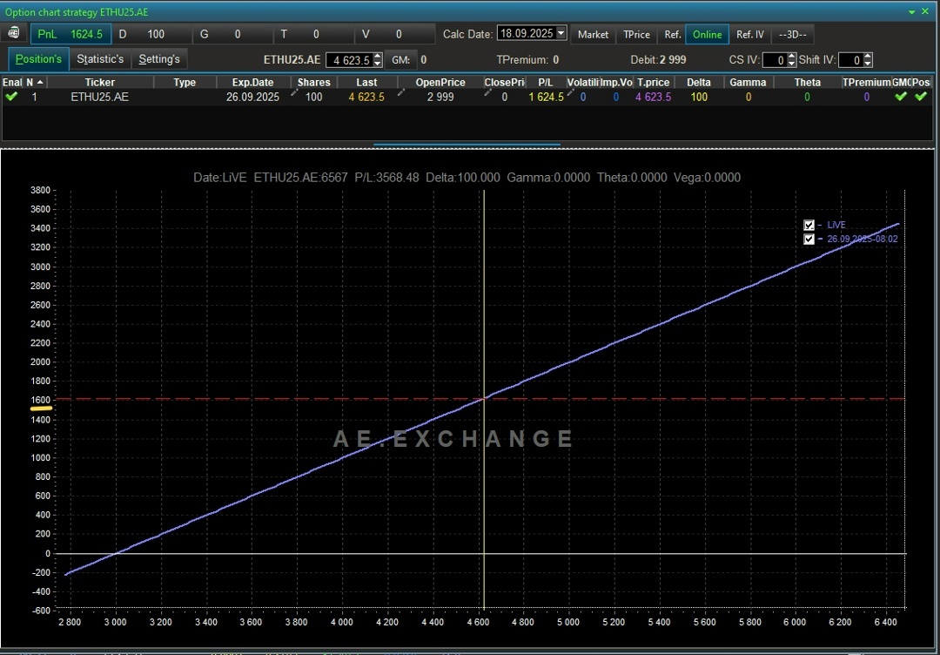Close the Option chart strategy window

point(925,12)
